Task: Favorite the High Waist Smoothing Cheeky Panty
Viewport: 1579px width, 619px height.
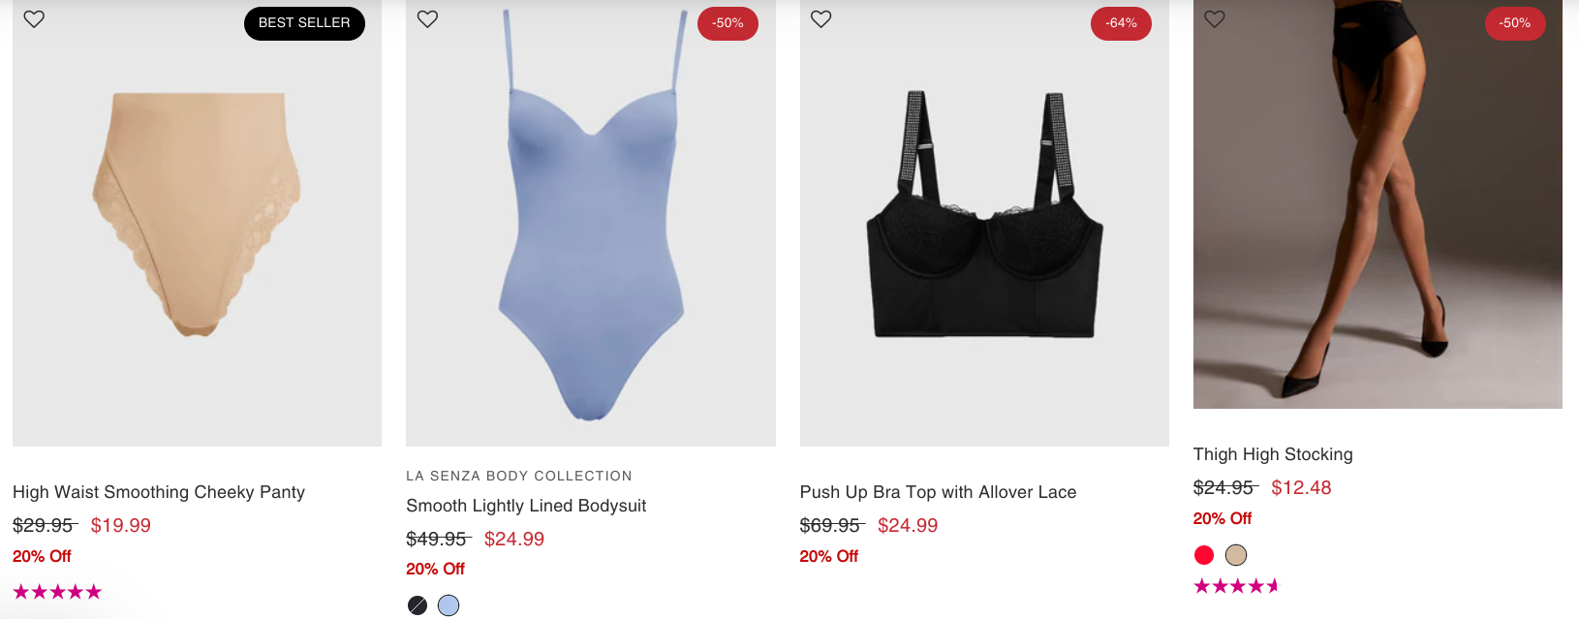Action: [34, 19]
